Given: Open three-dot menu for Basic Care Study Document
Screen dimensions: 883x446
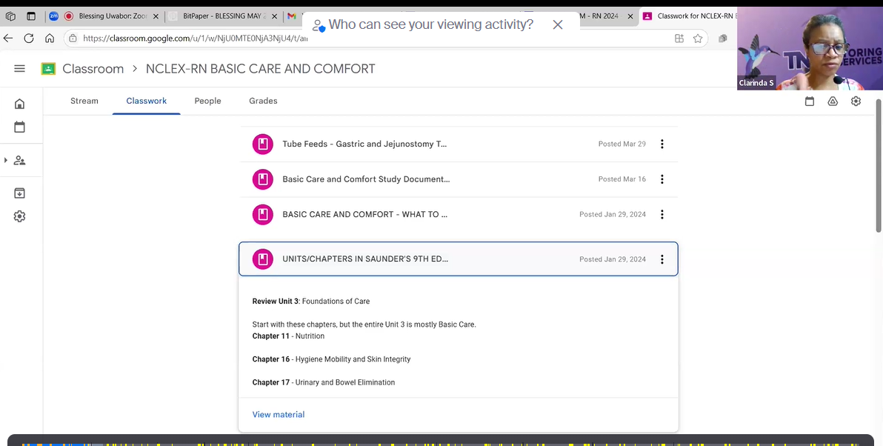Looking at the screenshot, I should coord(662,179).
